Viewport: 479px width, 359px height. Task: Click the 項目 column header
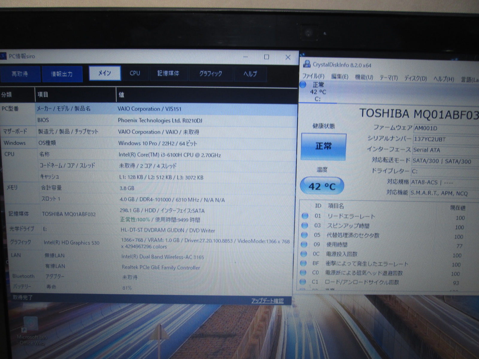[75, 95]
